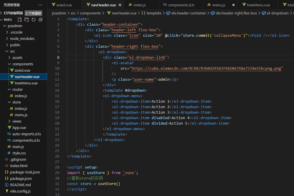This screenshot has height=196, width=294.
Task: Select navHeader.vue in file tree
Action: 23,77
